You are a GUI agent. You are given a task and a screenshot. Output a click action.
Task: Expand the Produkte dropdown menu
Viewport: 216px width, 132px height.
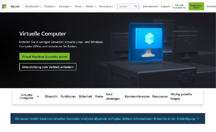[x=50, y=6]
